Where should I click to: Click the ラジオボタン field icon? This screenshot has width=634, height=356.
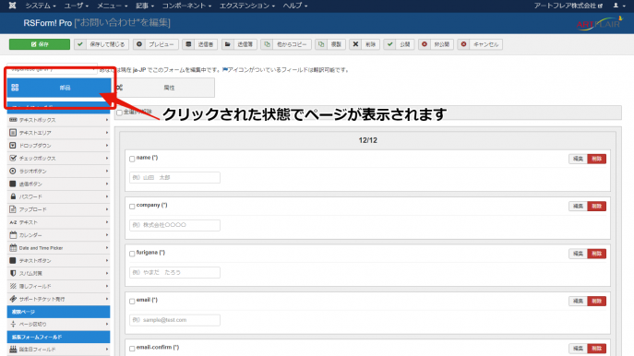pyautogui.click(x=13, y=171)
